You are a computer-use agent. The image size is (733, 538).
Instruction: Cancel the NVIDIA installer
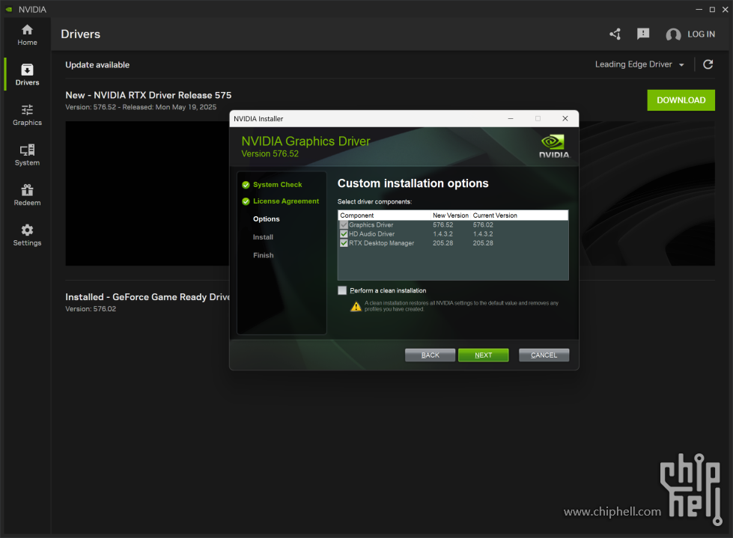pos(544,355)
